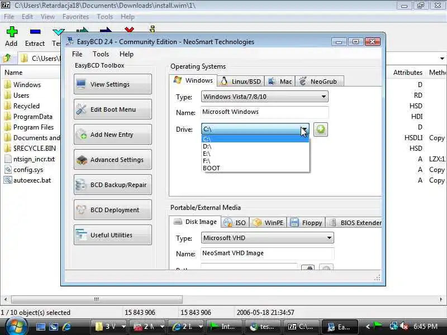The height and width of the screenshot is (335, 447).
Task: Click the 7-Zip up-folder arrow icon
Action: 7,58
